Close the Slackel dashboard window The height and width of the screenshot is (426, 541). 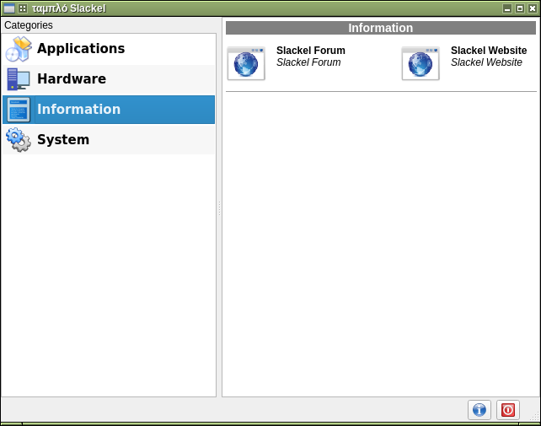point(533,8)
